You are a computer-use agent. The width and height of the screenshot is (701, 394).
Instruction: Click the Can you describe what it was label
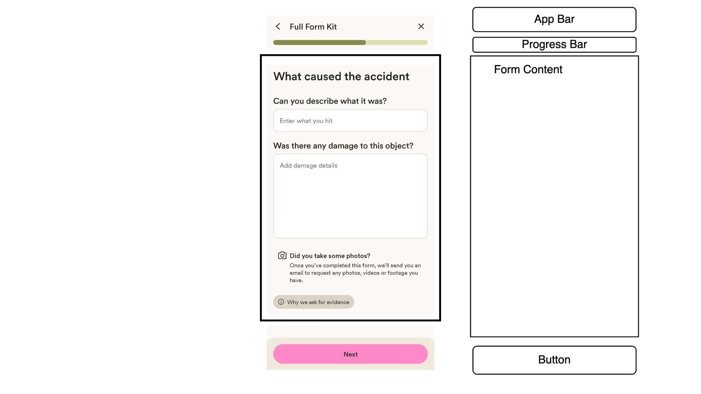330,101
